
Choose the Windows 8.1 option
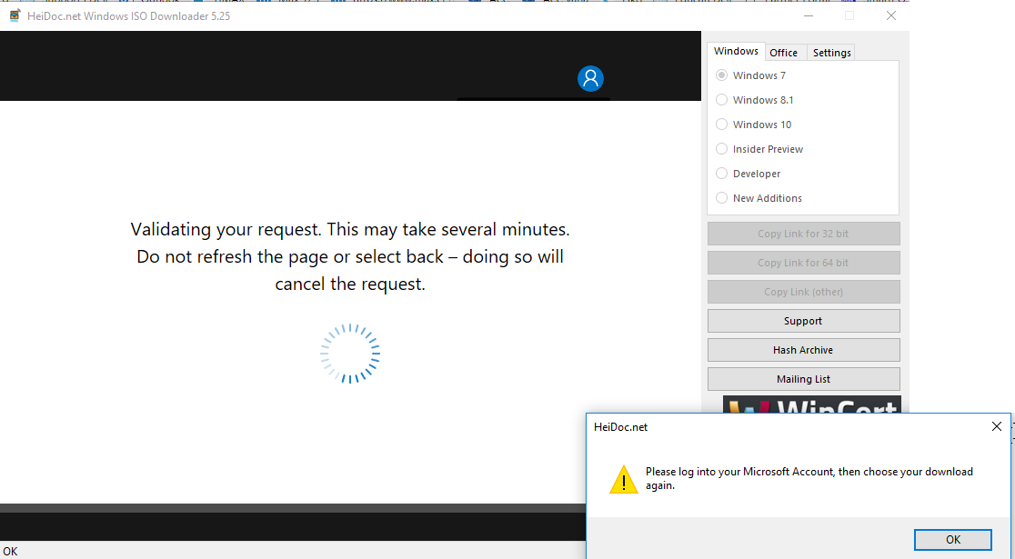tap(722, 100)
